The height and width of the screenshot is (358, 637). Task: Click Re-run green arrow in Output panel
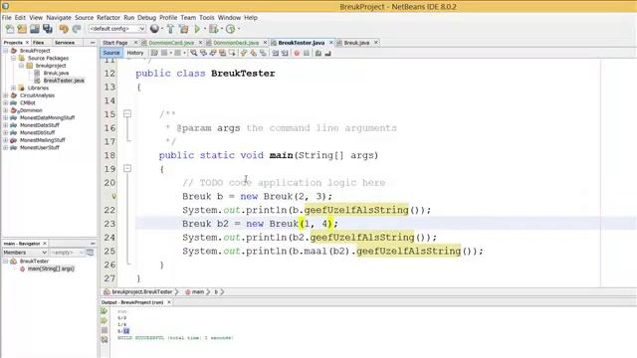(x=105, y=311)
